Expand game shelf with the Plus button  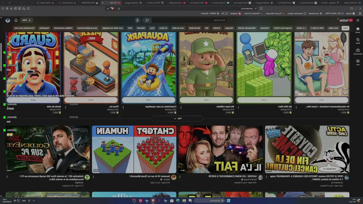[178, 118]
